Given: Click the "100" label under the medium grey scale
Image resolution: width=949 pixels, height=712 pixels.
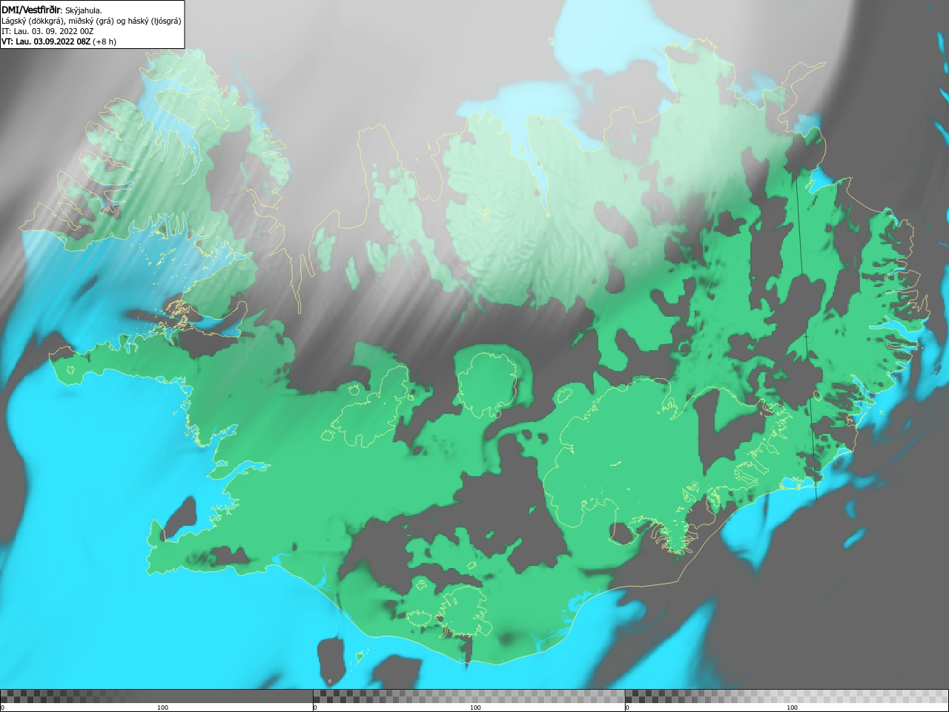Looking at the screenshot, I should click(x=475, y=708).
